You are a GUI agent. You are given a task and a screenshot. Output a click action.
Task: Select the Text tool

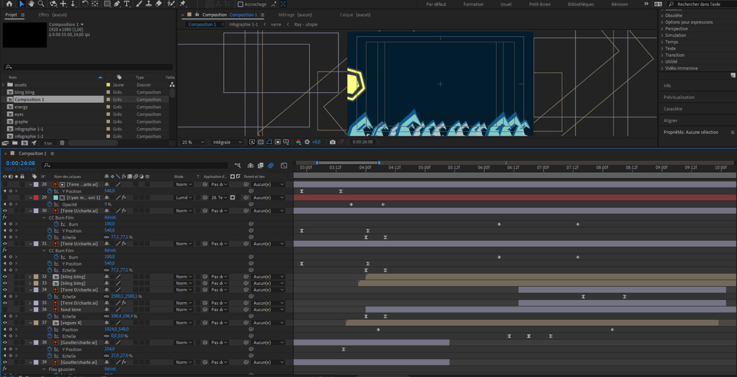(127, 4)
